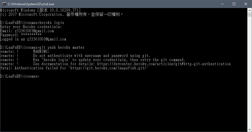Click the WARNING: remote message
This screenshot has width=252, height=132.
[41, 52]
